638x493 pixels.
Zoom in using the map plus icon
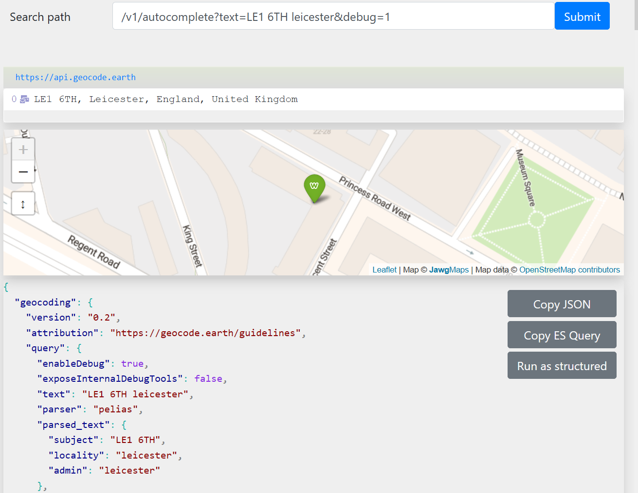pos(23,149)
